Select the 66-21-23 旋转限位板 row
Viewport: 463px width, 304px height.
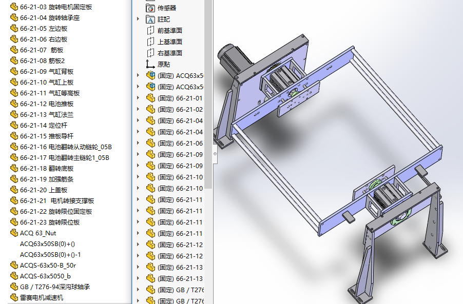click(45, 222)
